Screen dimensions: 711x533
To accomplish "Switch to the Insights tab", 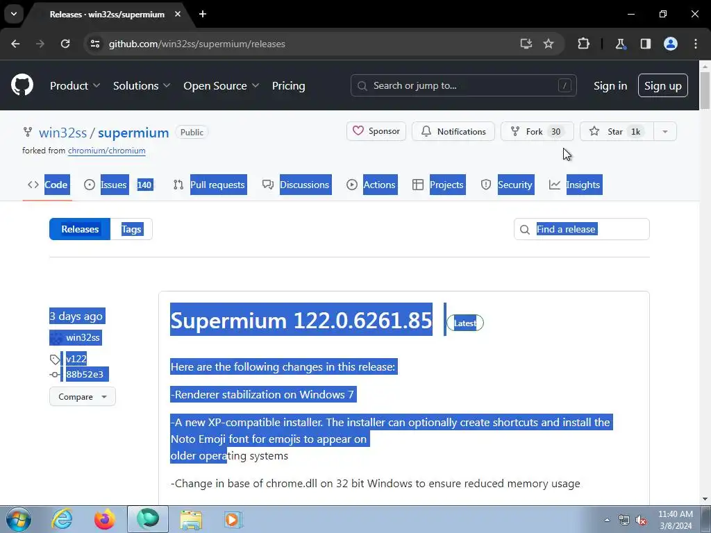I will (x=576, y=185).
